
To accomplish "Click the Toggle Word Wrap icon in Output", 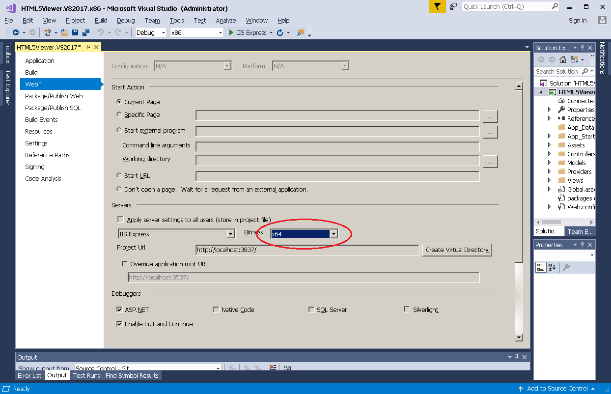I will click(287, 367).
